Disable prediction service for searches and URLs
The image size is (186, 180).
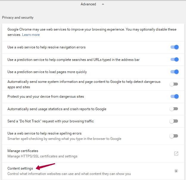coord(174,59)
